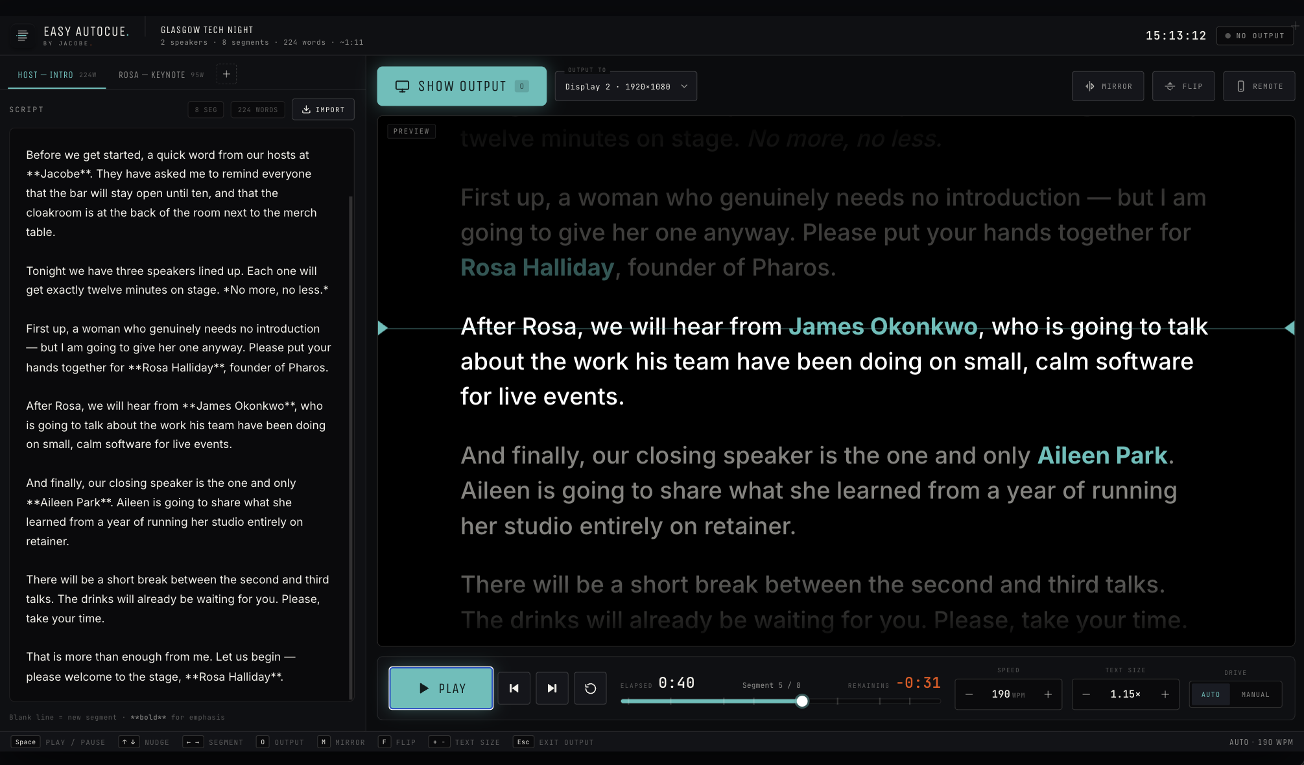Click the Segment 5 / 8 label

coord(772,685)
